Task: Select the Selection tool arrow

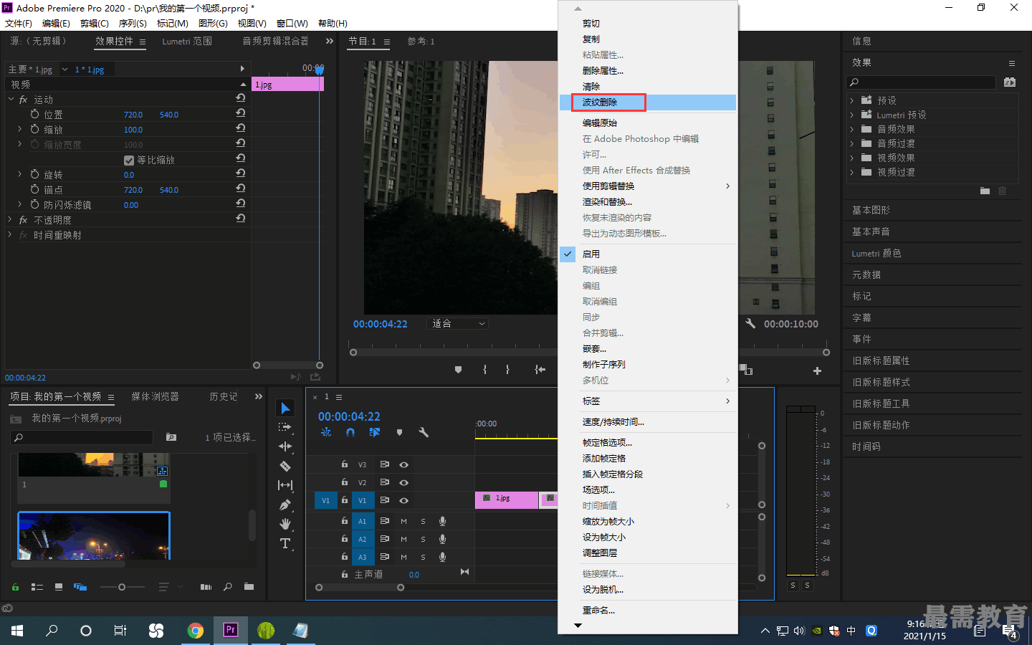Action: (x=285, y=408)
